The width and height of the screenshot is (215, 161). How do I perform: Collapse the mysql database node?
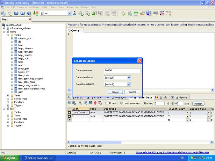click(4, 32)
